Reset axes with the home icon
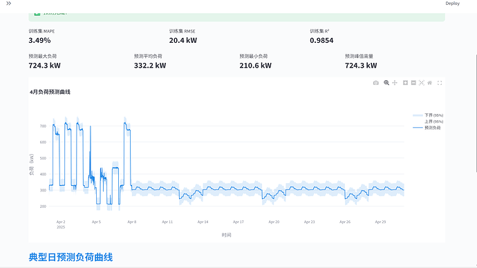The height and width of the screenshot is (268, 477). click(x=429, y=83)
